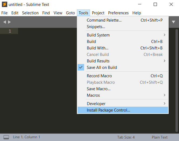The width and height of the screenshot is (179, 141).
Task: Toggle Save All on Build checkmark
Action: [x=81, y=67]
